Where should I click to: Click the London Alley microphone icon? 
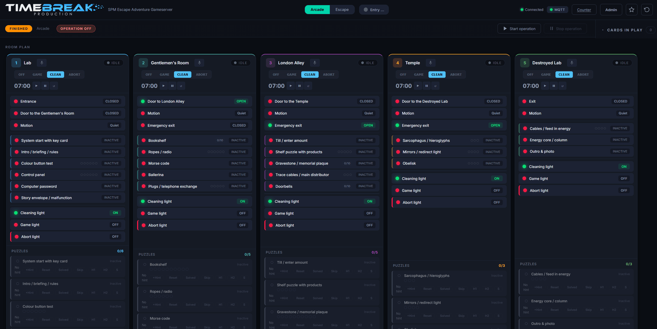pyautogui.click(x=315, y=63)
